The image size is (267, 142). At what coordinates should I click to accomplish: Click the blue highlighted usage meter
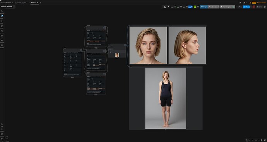click(190, 7)
